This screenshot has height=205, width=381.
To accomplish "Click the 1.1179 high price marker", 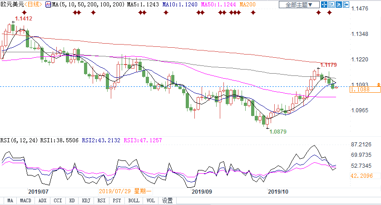I will pos(329,65).
